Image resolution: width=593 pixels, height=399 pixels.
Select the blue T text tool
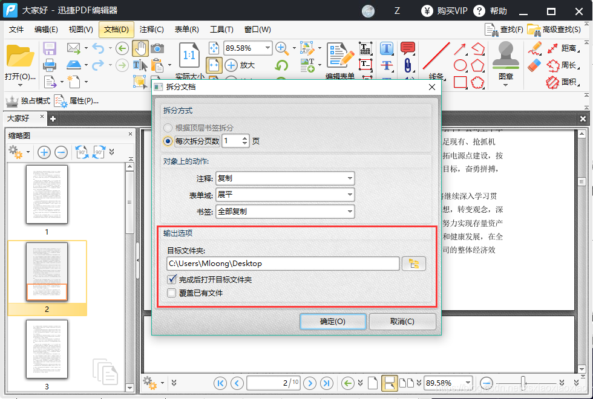click(x=387, y=48)
